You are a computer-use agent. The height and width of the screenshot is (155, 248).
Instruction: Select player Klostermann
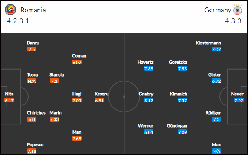coord(208,43)
